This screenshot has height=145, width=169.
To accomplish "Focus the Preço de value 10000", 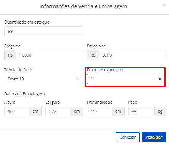I will pos(49,55).
